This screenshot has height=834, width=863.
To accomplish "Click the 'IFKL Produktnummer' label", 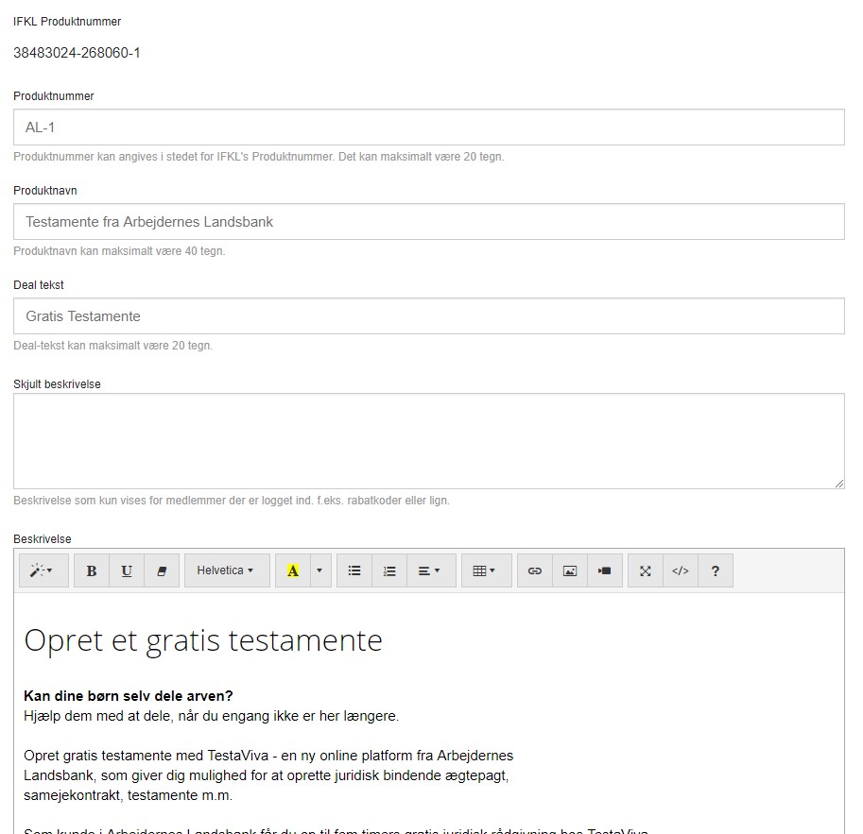I will (x=67, y=22).
